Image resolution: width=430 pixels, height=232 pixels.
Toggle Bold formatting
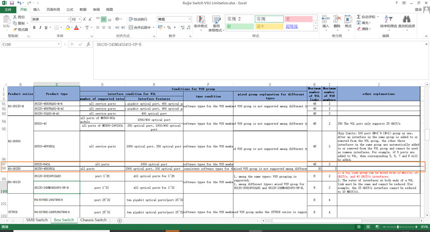tap(34, 27)
